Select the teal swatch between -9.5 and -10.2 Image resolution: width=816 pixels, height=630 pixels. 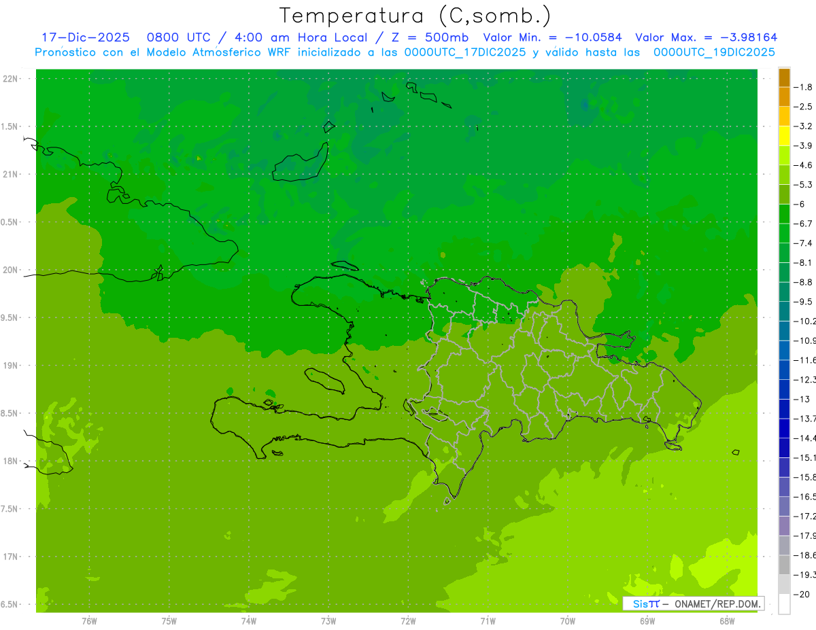tap(784, 311)
